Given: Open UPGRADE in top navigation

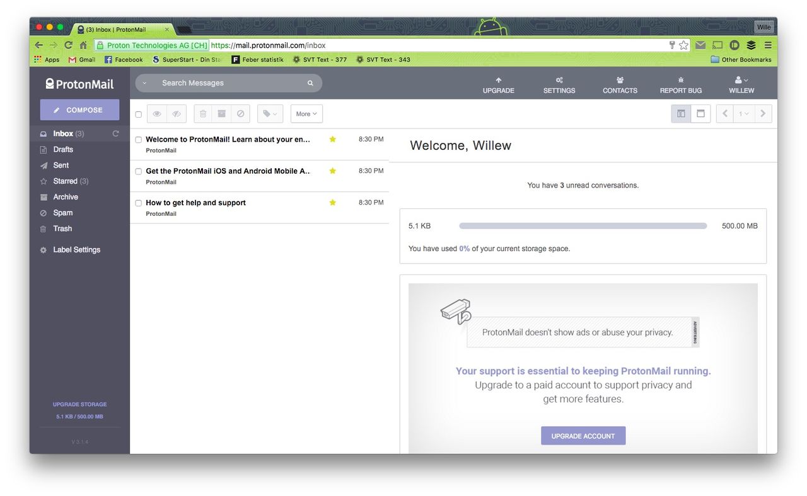Looking at the screenshot, I should (499, 85).
